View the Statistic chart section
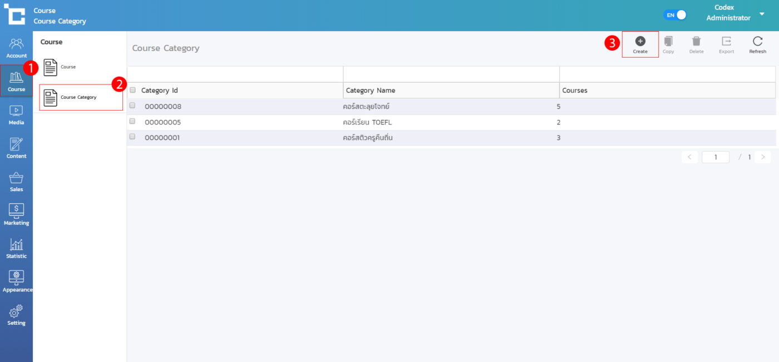Screen dimensions: 779x362 click(16, 248)
